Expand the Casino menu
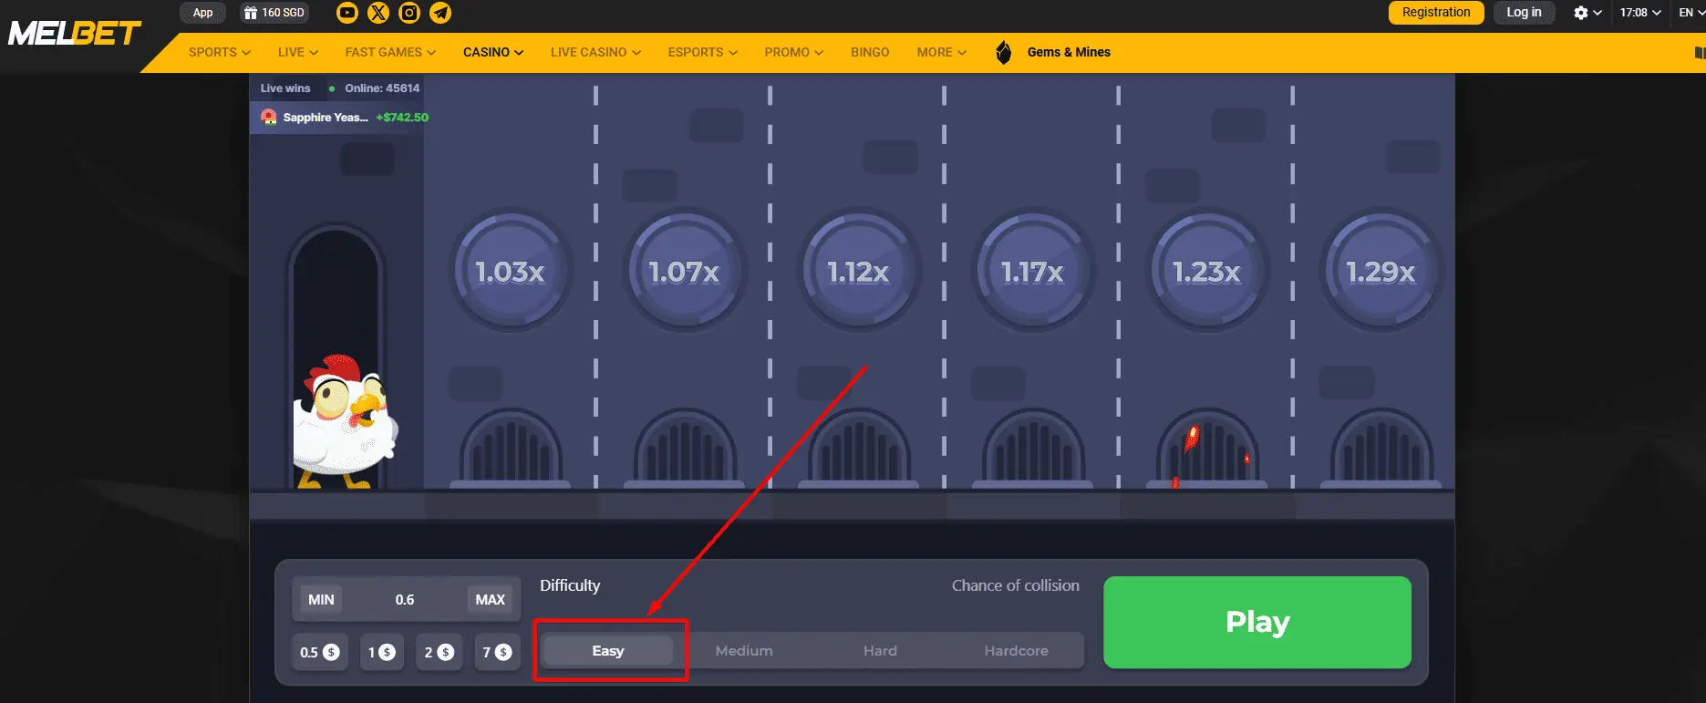 [493, 53]
